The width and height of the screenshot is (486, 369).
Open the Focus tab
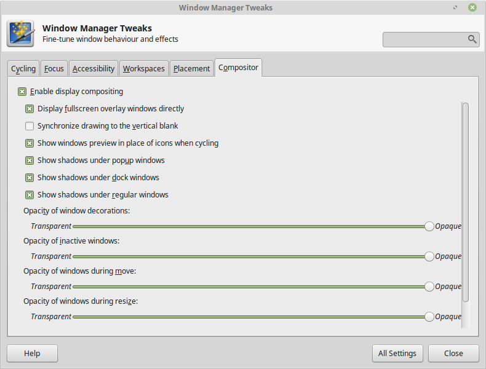pyautogui.click(x=54, y=69)
